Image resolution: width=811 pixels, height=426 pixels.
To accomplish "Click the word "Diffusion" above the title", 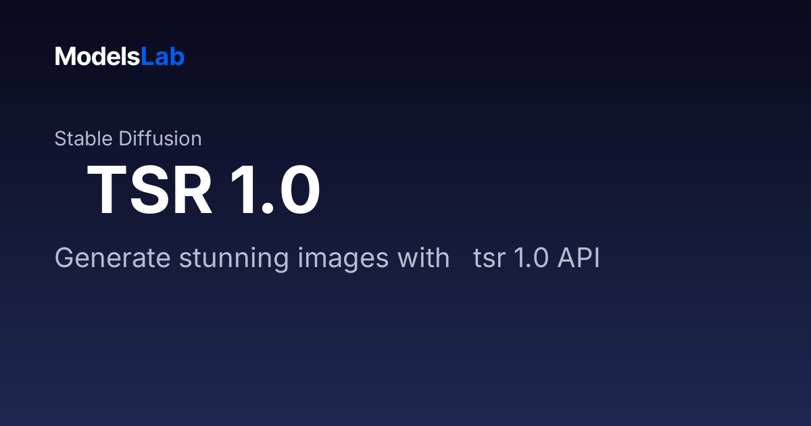I will 160,139.
